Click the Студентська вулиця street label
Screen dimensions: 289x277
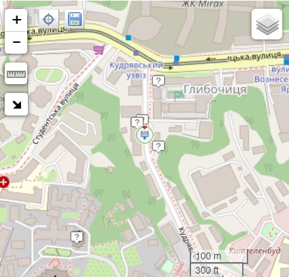point(56,114)
